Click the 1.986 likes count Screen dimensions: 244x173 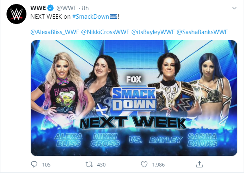click(159, 164)
